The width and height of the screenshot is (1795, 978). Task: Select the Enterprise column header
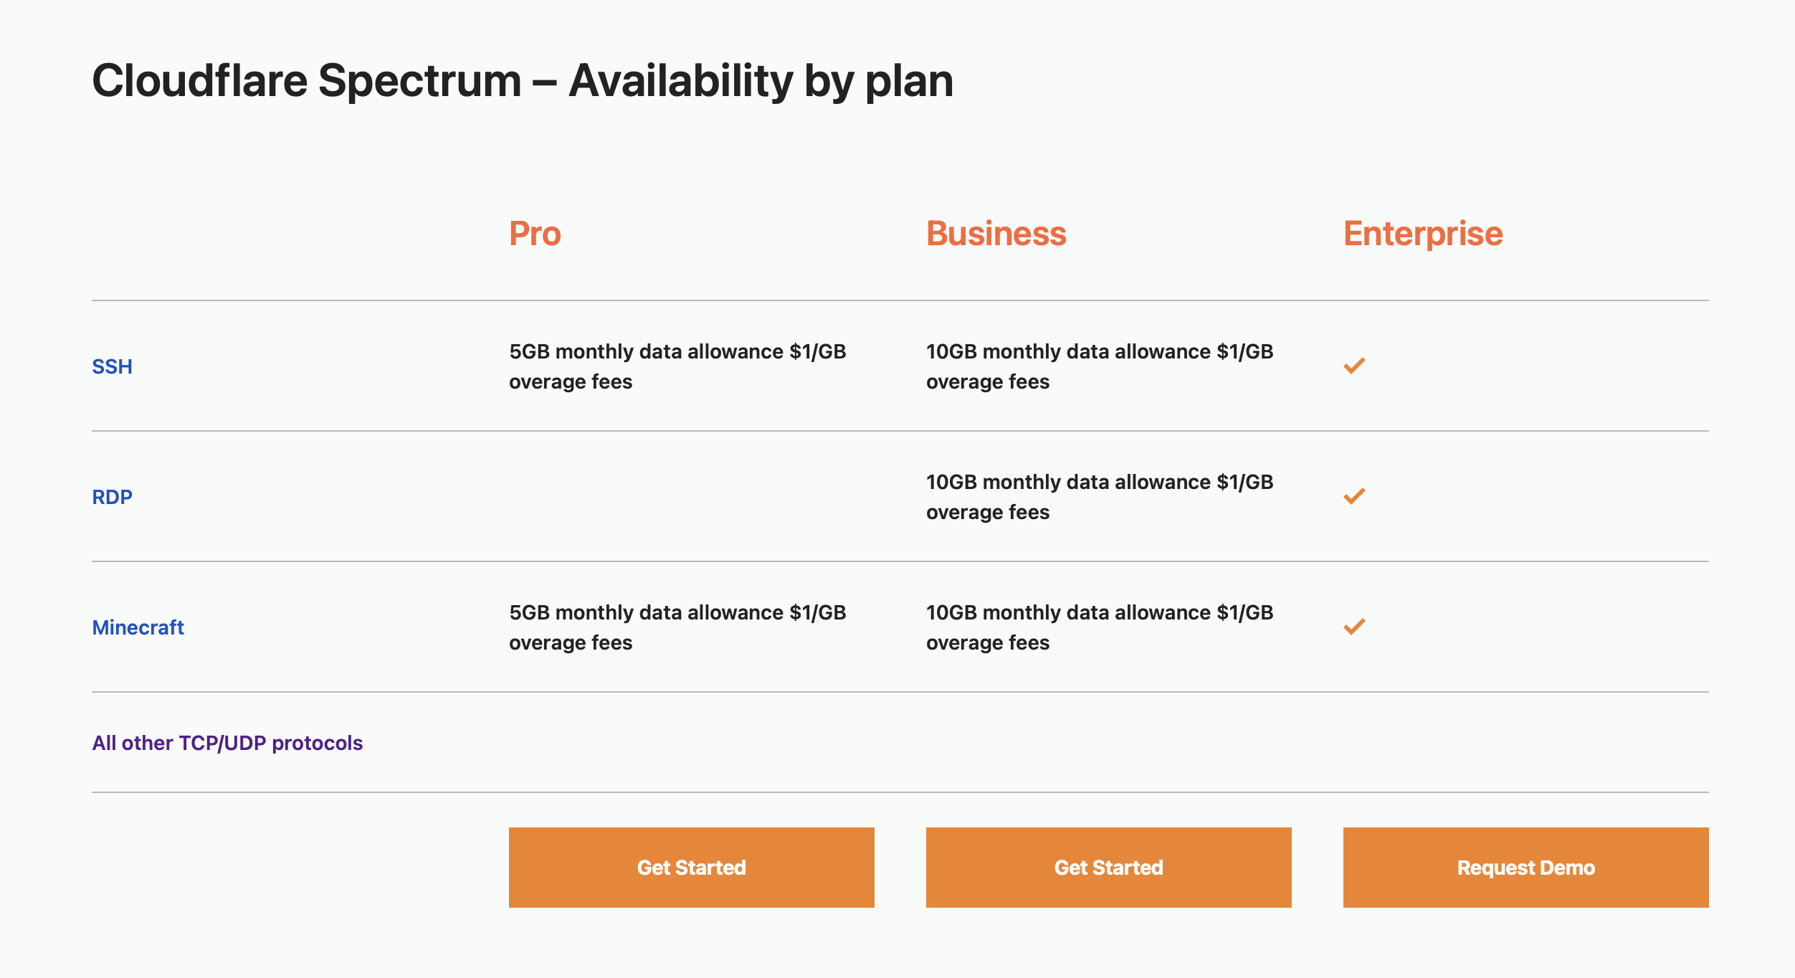(x=1423, y=232)
